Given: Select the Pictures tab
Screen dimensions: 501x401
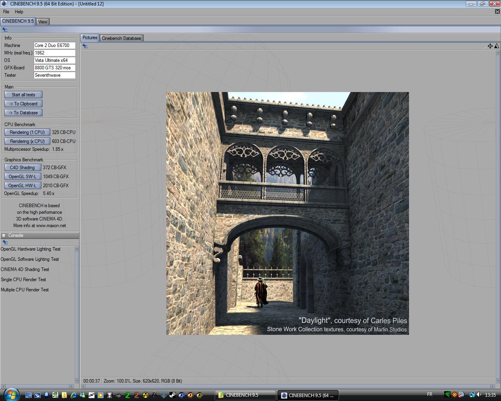Looking at the screenshot, I should (x=90, y=38).
